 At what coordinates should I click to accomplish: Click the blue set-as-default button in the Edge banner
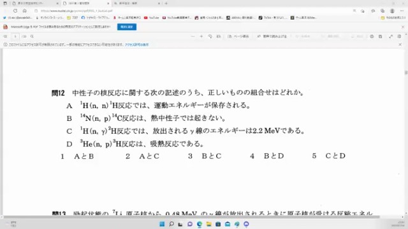127,27
